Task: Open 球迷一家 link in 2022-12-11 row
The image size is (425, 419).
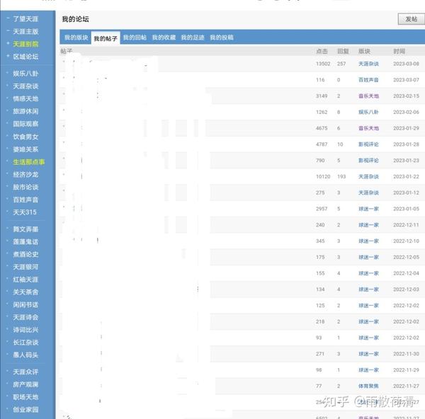Action: (x=368, y=225)
